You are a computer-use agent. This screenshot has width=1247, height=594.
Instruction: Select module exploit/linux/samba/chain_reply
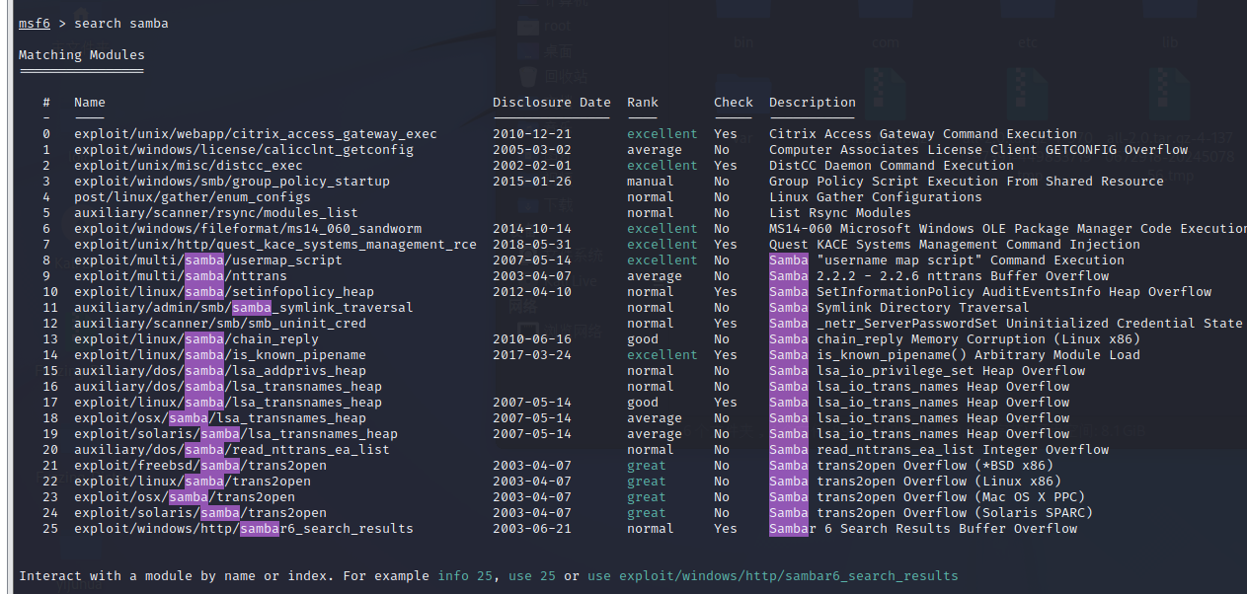196,338
